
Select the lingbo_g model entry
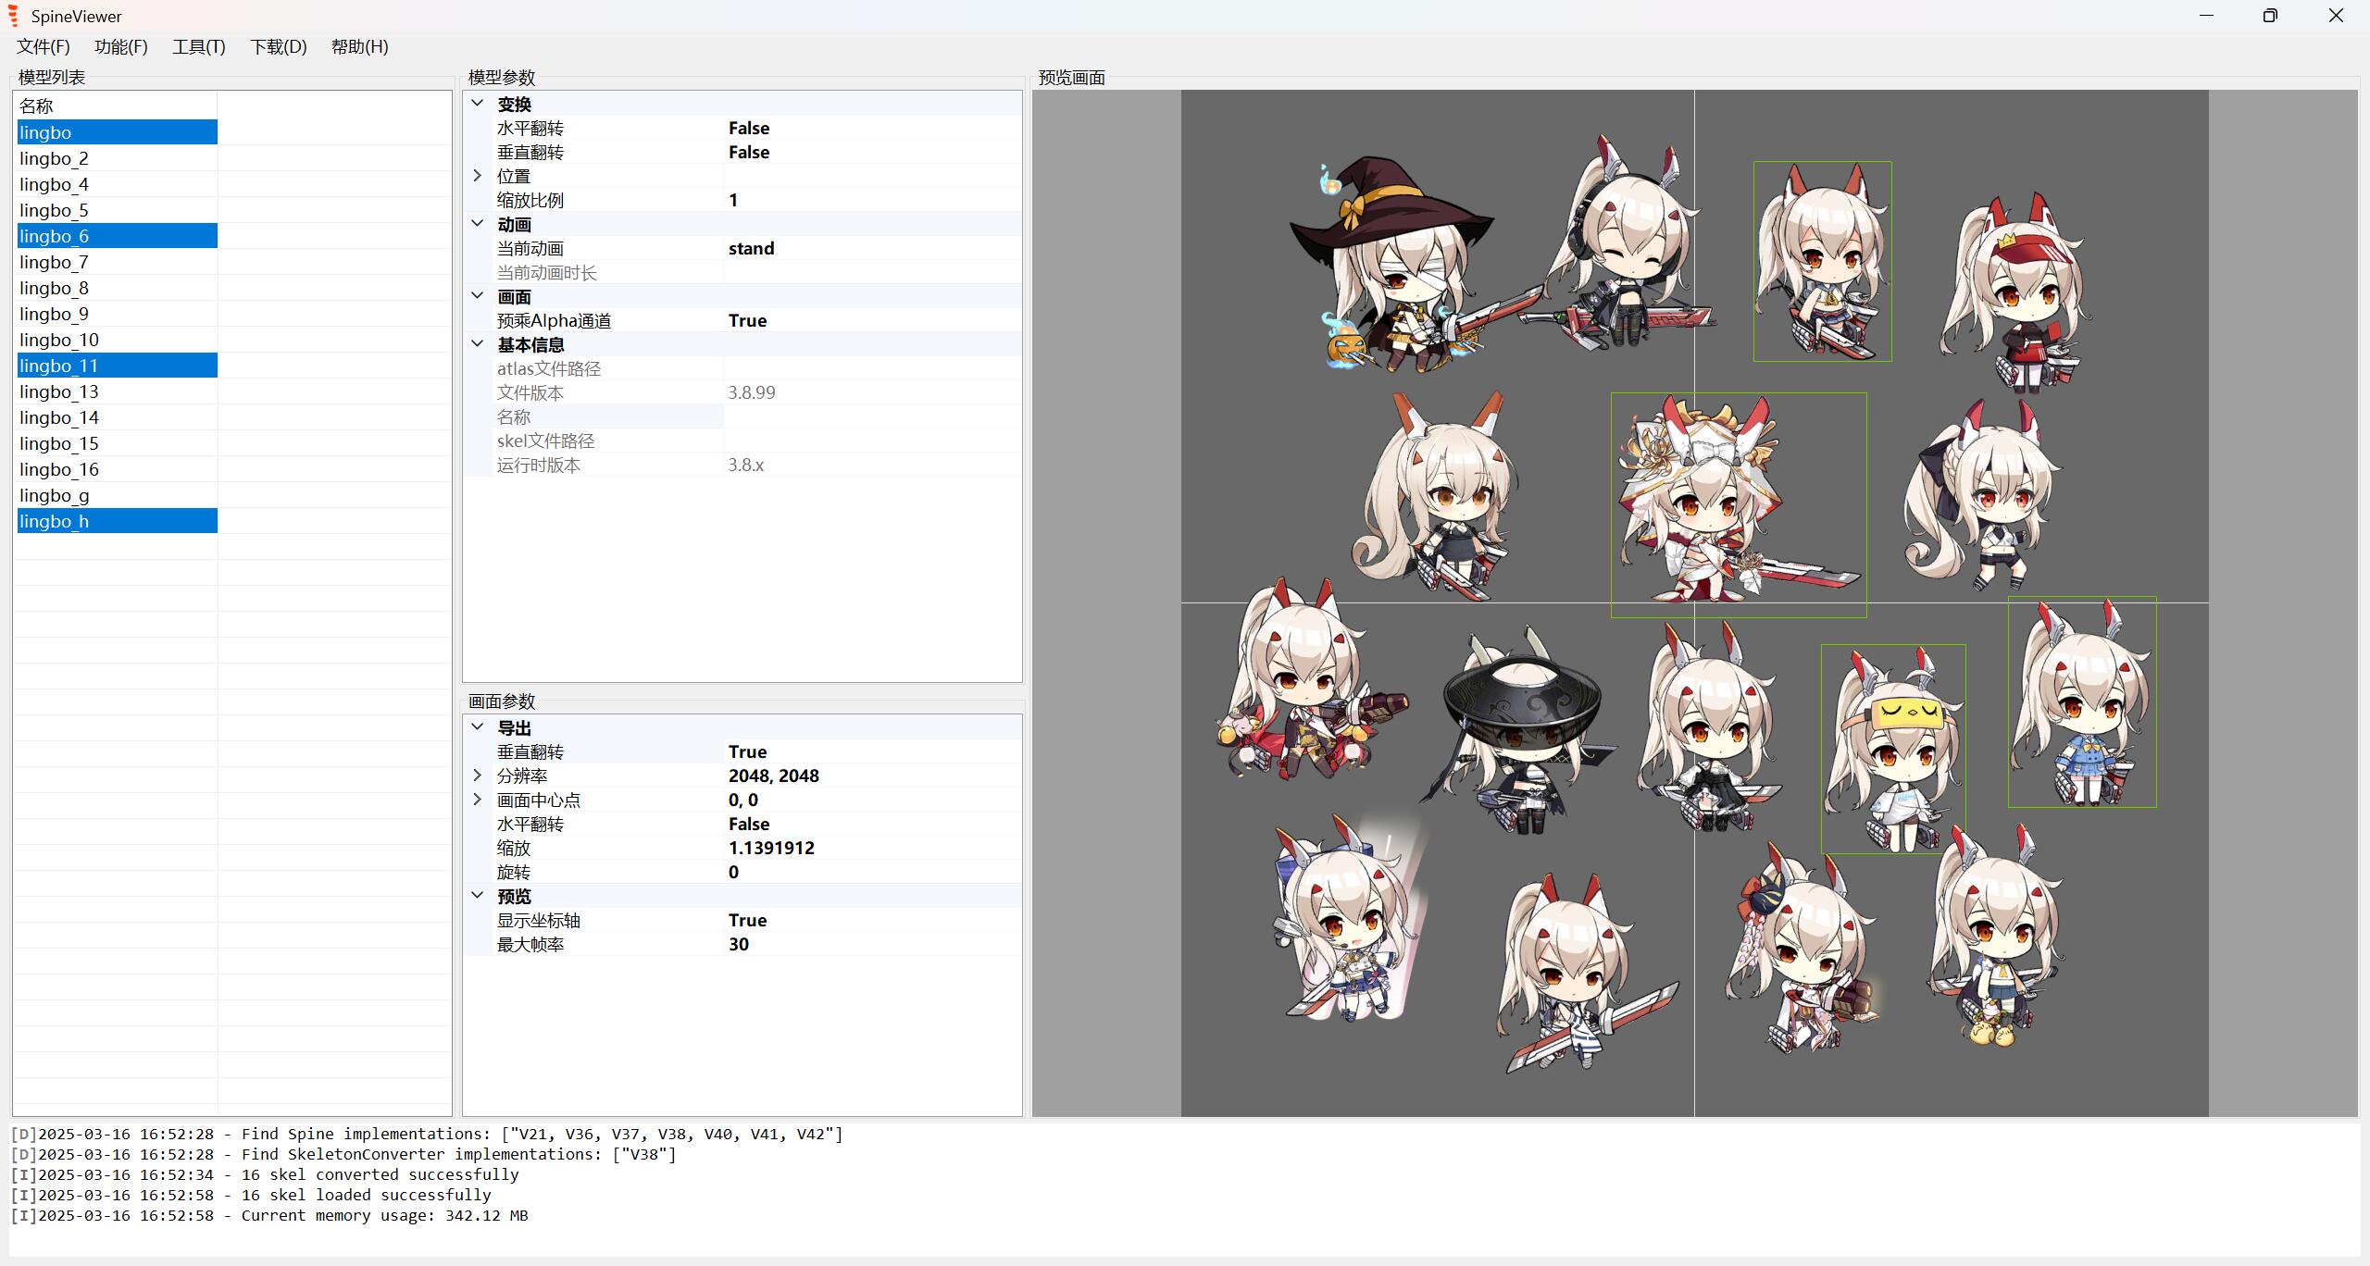[55, 495]
